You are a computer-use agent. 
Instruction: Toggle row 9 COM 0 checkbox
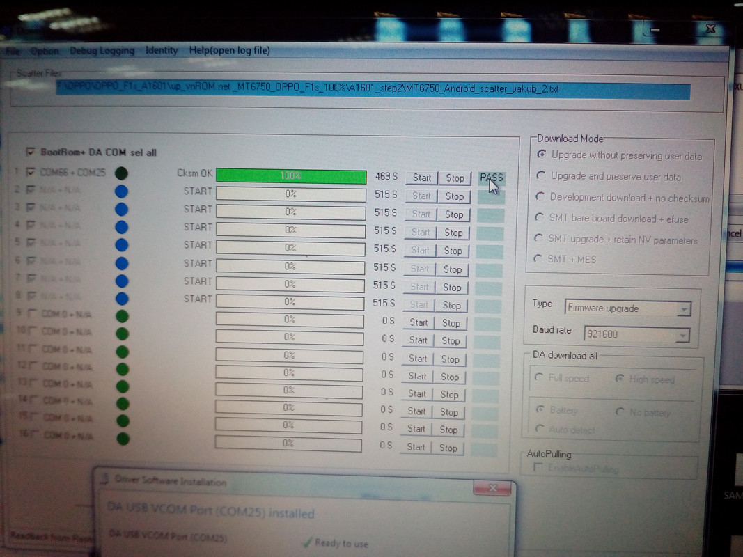click(x=32, y=313)
